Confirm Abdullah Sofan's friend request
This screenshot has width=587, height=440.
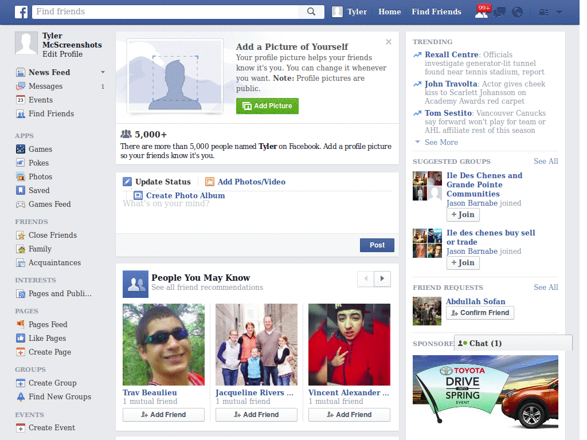[480, 313]
